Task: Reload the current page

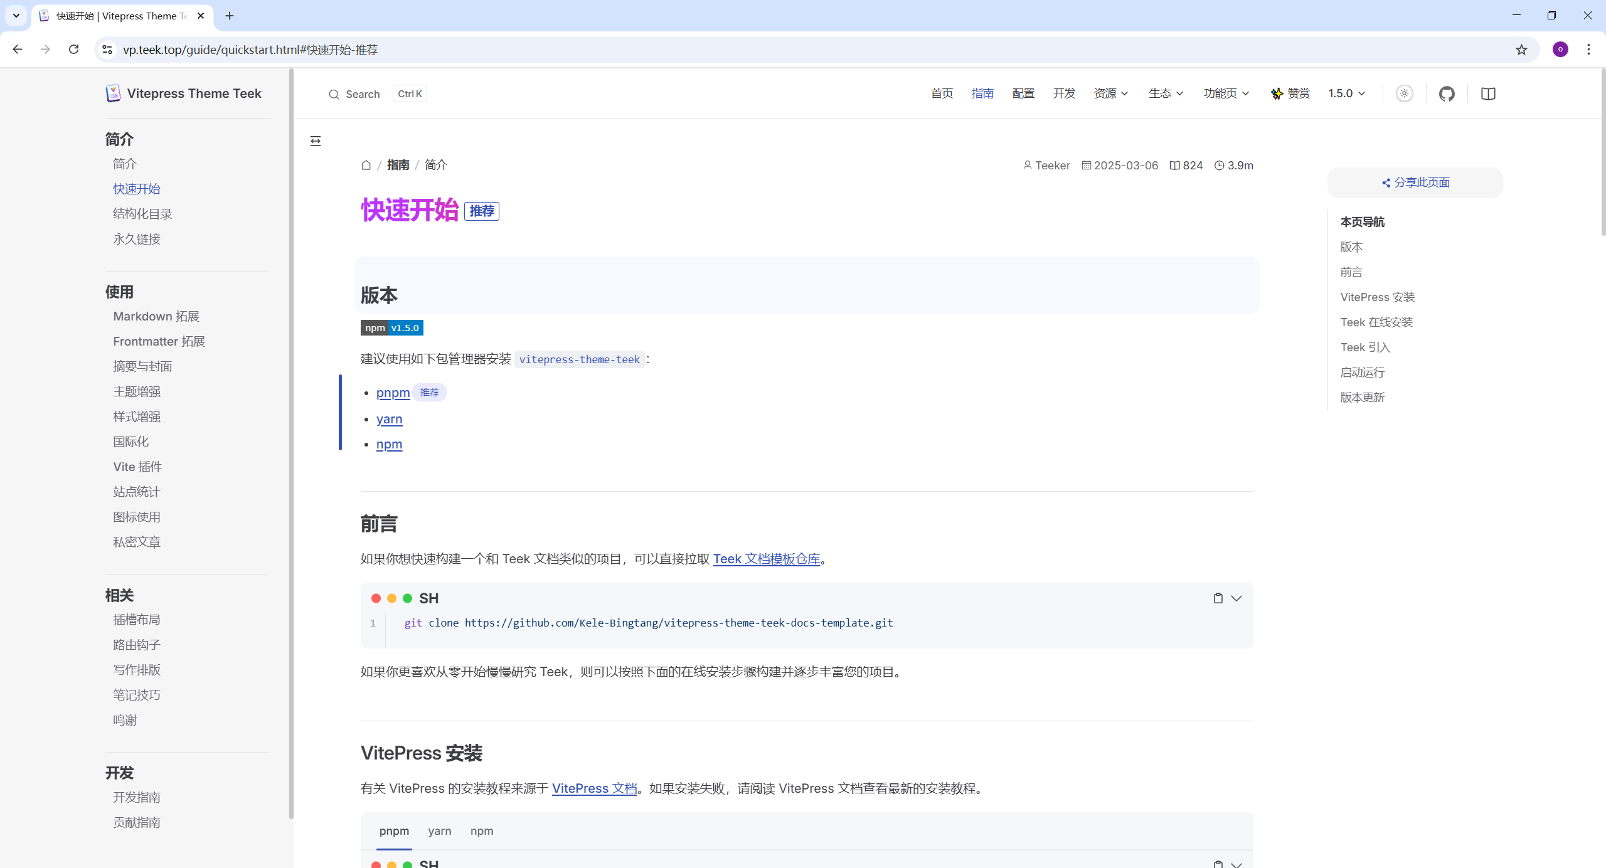Action: (x=73, y=50)
